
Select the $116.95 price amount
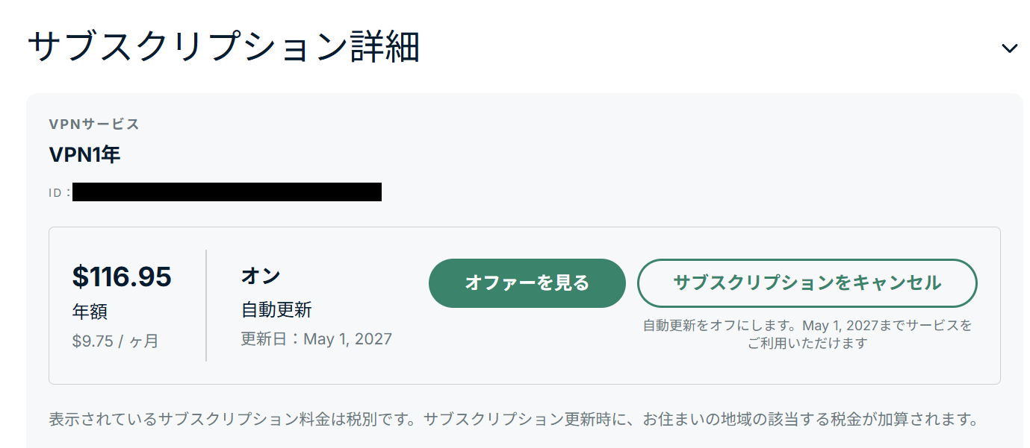point(122,277)
